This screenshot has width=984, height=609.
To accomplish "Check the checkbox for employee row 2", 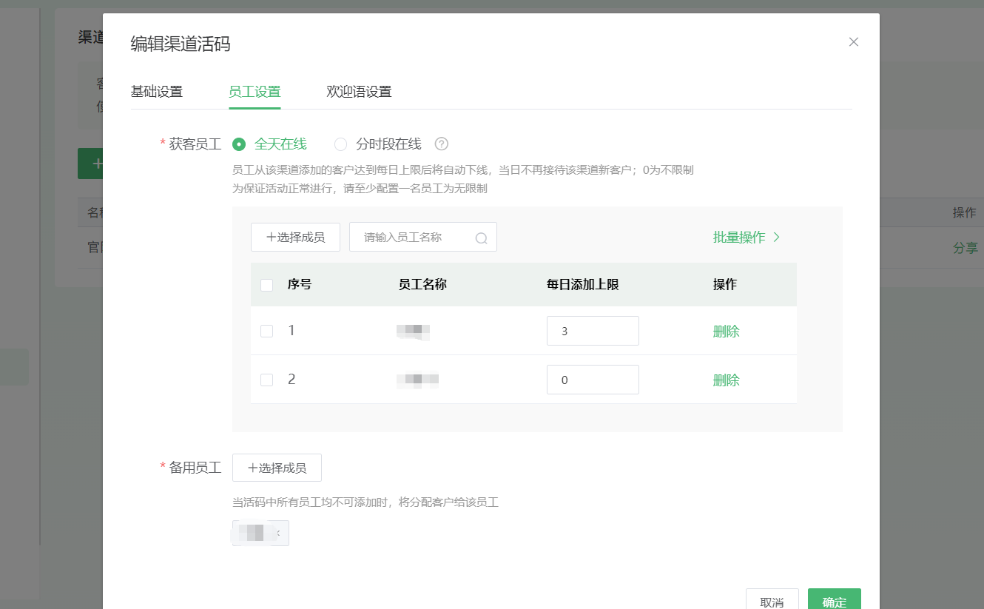I will click(267, 380).
